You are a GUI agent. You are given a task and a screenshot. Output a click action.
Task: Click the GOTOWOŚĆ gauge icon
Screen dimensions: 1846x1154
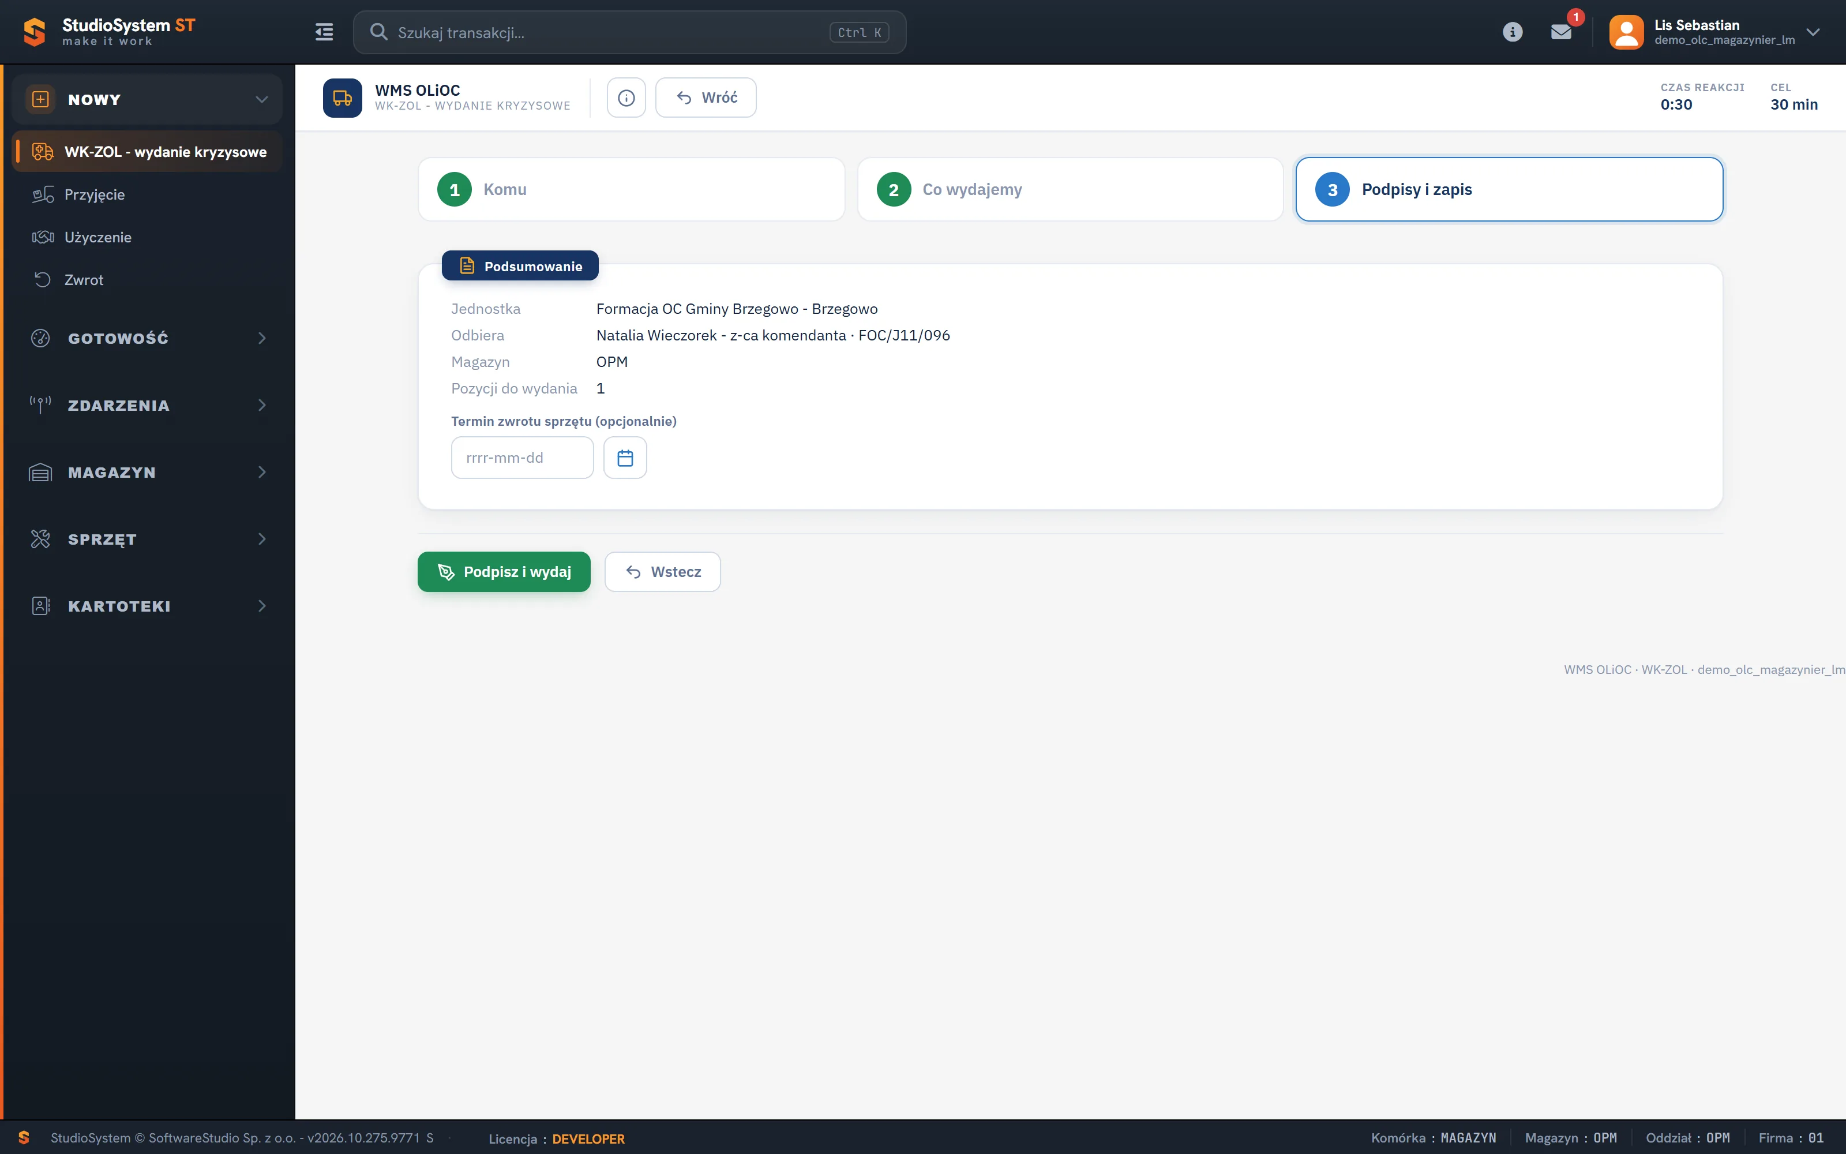pyautogui.click(x=40, y=338)
